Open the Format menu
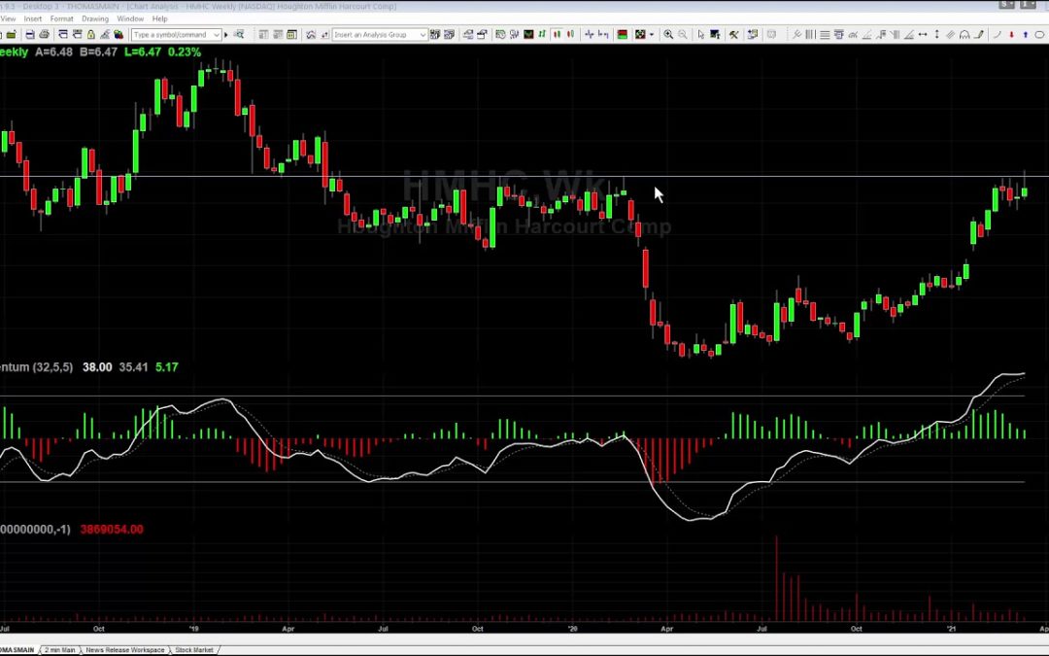Image resolution: width=1049 pixels, height=656 pixels. click(x=61, y=18)
